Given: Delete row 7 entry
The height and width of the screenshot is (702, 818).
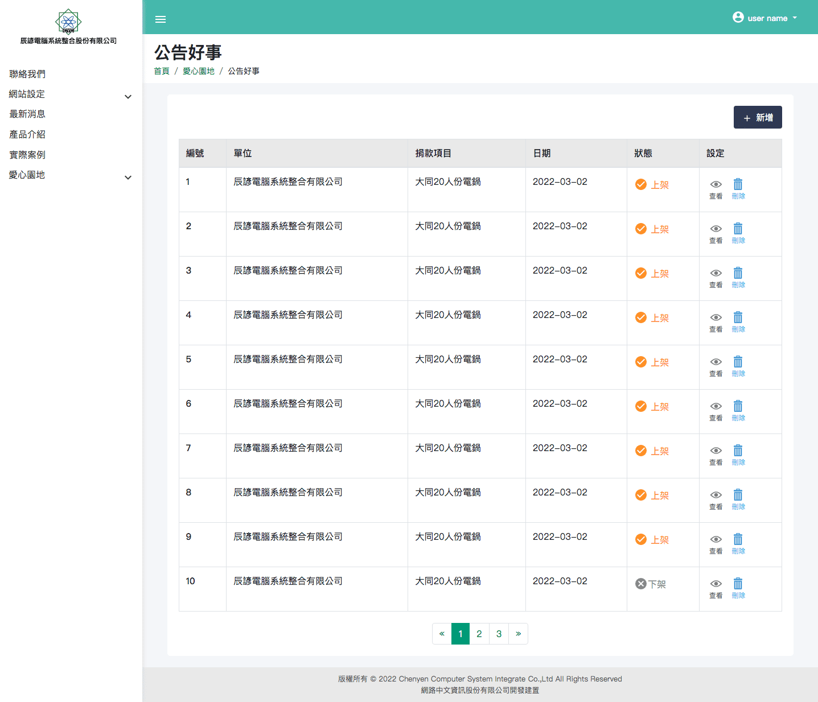Looking at the screenshot, I should [x=738, y=455].
